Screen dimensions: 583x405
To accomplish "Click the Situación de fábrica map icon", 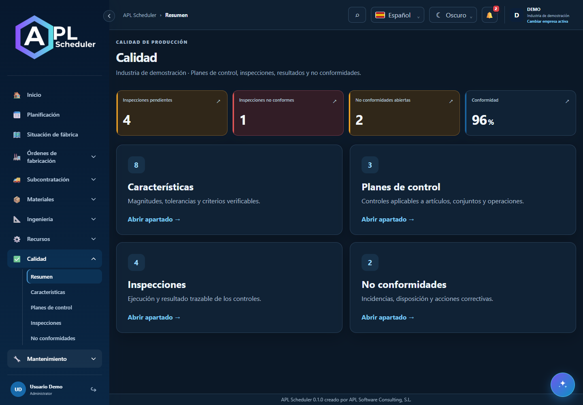I will tap(17, 135).
